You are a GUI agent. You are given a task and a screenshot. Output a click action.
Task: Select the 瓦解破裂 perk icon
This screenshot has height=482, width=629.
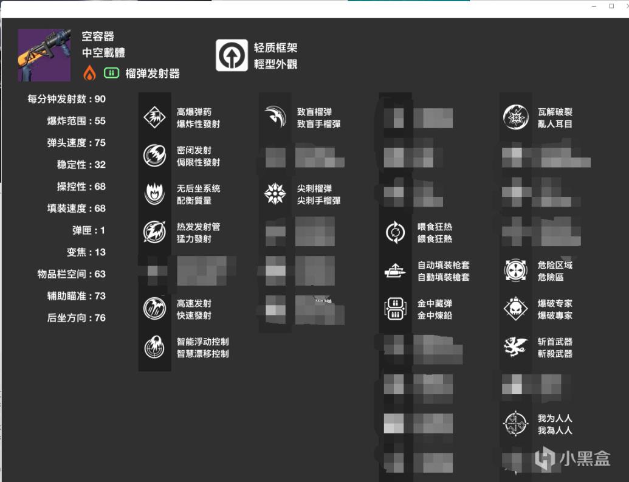[515, 117]
